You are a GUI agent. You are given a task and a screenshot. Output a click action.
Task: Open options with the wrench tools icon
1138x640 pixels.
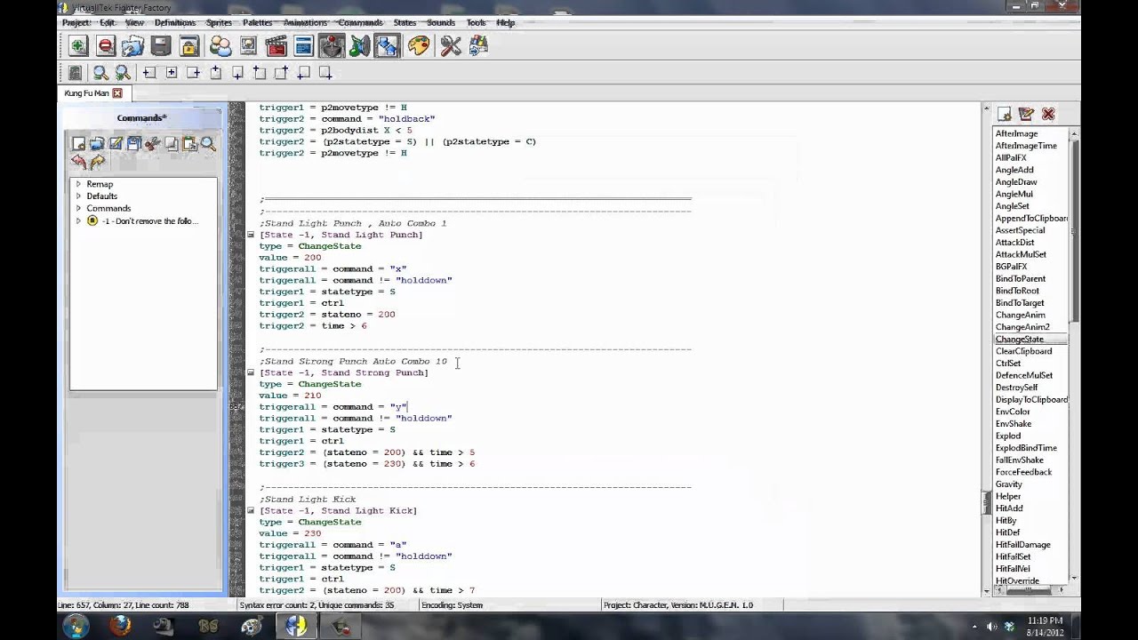click(x=451, y=46)
